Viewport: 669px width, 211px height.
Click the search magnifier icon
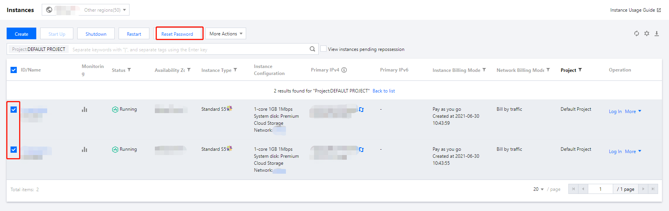tap(312, 49)
